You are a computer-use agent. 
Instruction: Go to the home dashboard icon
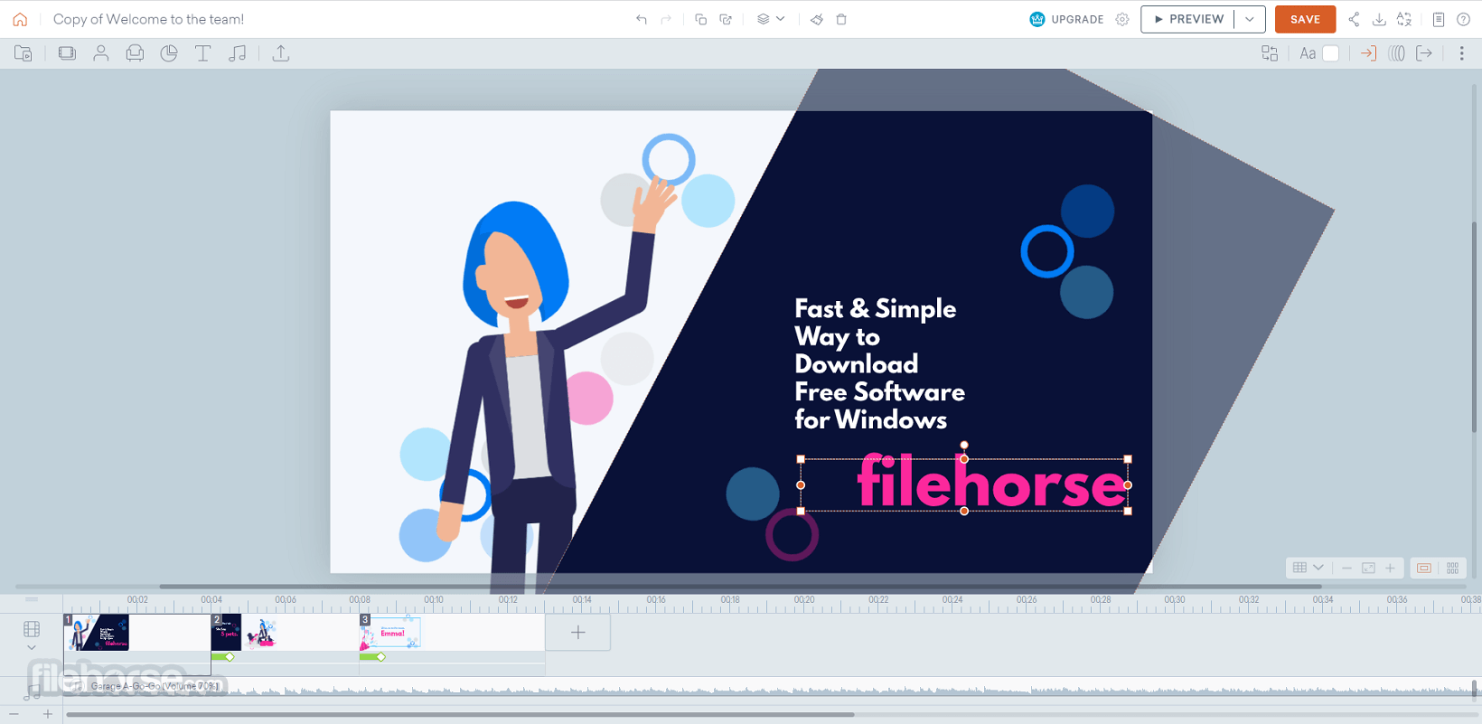[20, 19]
